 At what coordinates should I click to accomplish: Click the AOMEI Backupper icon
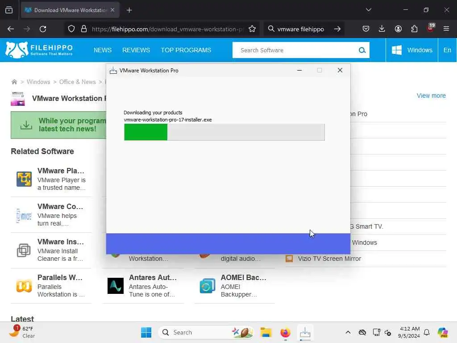(207, 286)
